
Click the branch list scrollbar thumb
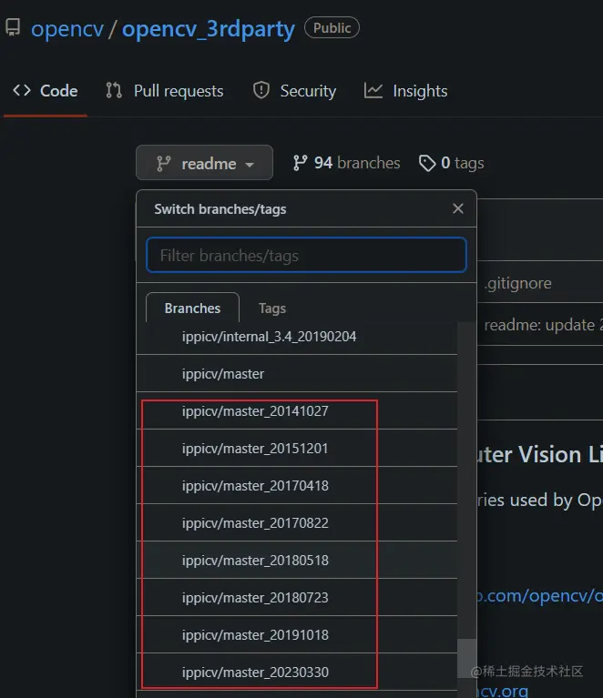click(x=466, y=658)
